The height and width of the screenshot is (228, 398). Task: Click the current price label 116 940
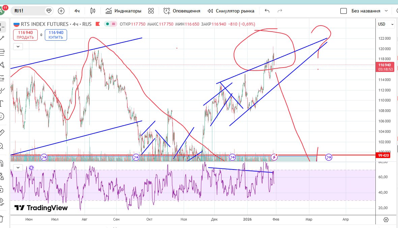(385, 67)
